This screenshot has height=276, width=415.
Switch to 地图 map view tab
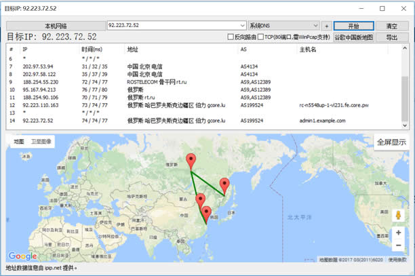click(x=18, y=142)
